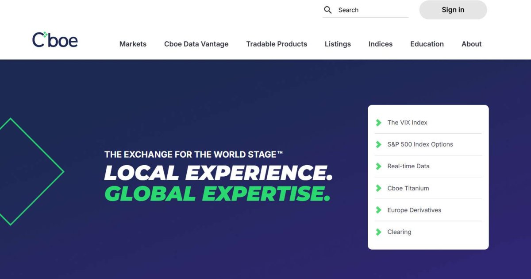
Task: Open the Tradable Products menu
Action: tap(277, 44)
